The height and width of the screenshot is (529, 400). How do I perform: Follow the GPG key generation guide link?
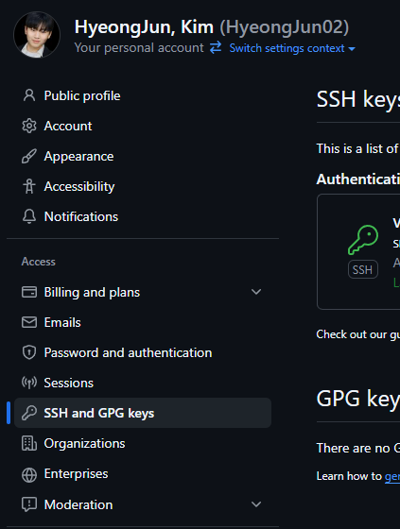pyautogui.click(x=392, y=476)
